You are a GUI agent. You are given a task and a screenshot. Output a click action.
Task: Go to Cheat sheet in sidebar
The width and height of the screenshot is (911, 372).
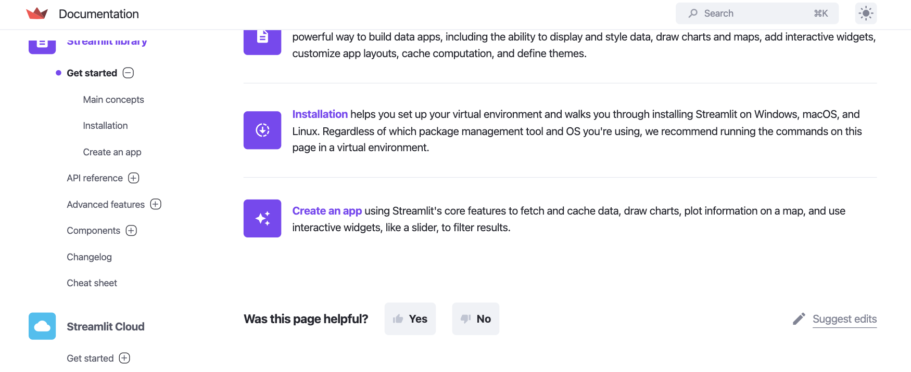coord(92,283)
